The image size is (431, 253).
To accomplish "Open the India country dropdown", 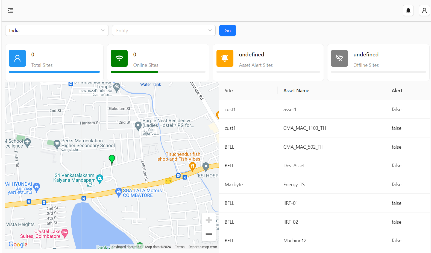I will (57, 31).
